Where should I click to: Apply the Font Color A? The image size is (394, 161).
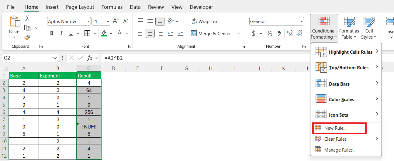[x=119, y=33]
